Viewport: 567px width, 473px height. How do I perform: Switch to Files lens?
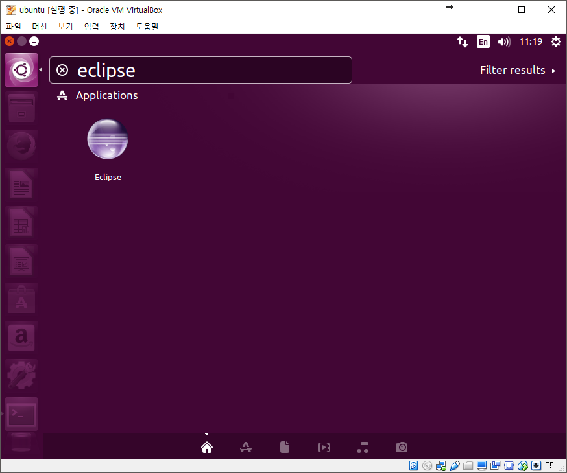tap(285, 447)
